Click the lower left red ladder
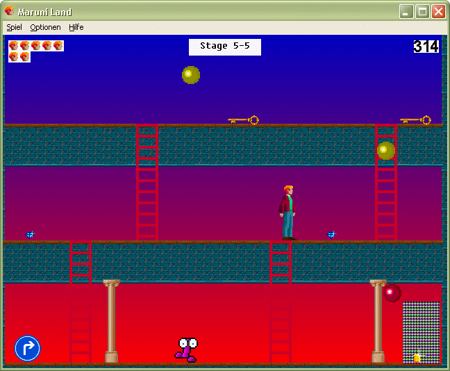 pos(81,302)
